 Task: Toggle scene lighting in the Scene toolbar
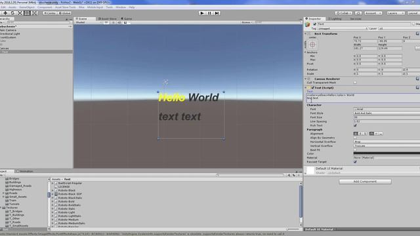(114, 22)
